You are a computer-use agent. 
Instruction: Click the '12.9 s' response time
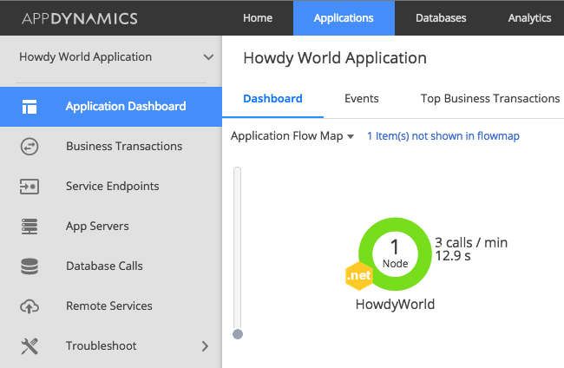coord(452,256)
